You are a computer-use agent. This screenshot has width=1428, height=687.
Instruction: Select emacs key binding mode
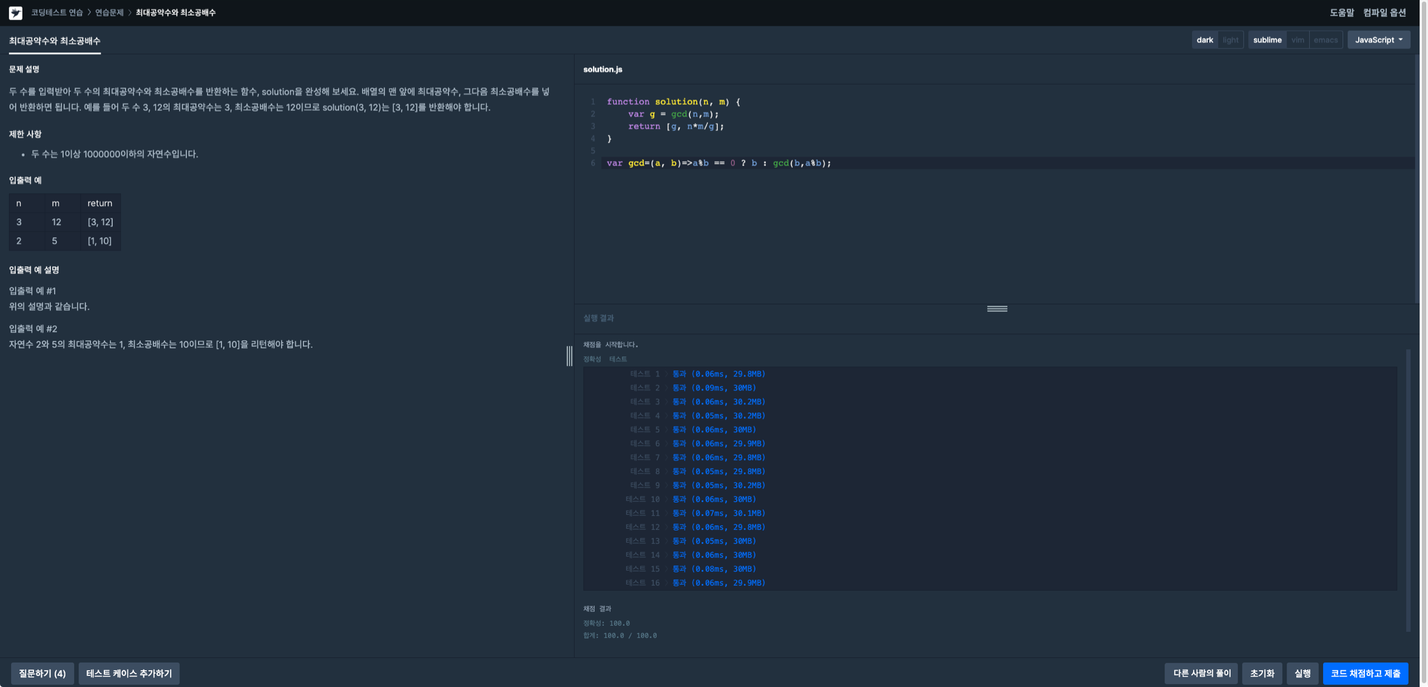click(x=1325, y=40)
